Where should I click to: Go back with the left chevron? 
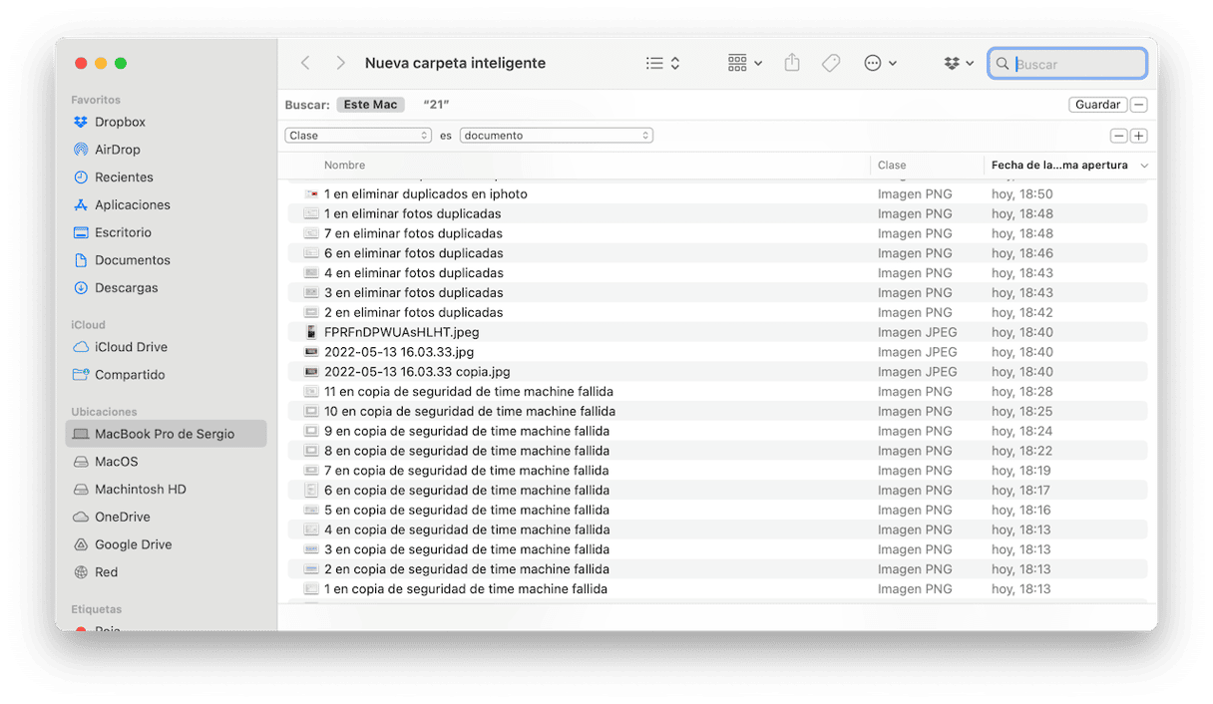[305, 63]
